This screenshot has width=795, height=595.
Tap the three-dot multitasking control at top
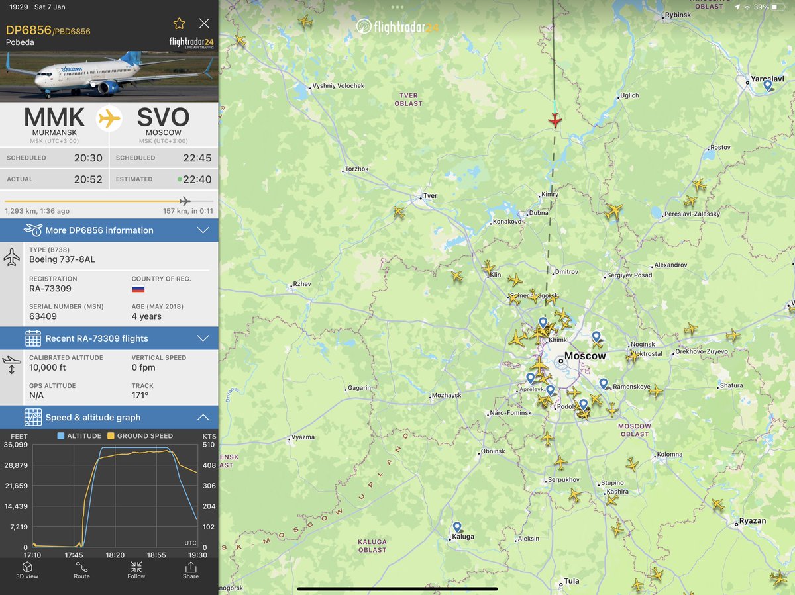(397, 7)
